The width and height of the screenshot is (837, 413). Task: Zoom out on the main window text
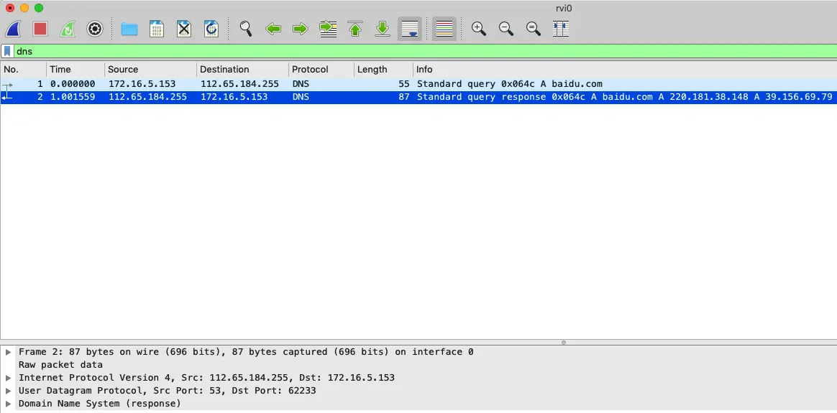pyautogui.click(x=506, y=29)
